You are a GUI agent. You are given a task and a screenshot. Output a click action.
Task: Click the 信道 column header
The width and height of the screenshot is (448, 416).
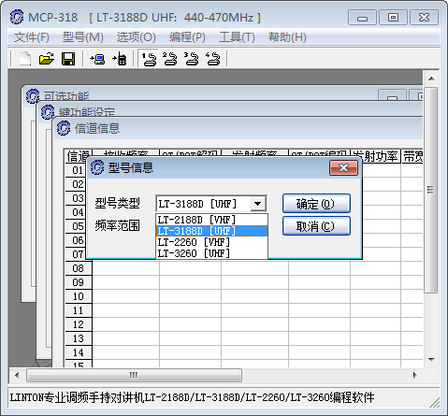[79, 156]
